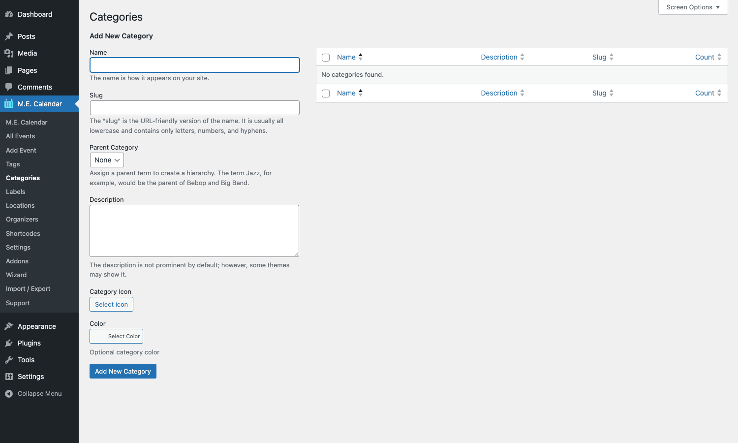The image size is (738, 443).
Task: Open Posts in the admin menu
Action: pos(39,36)
